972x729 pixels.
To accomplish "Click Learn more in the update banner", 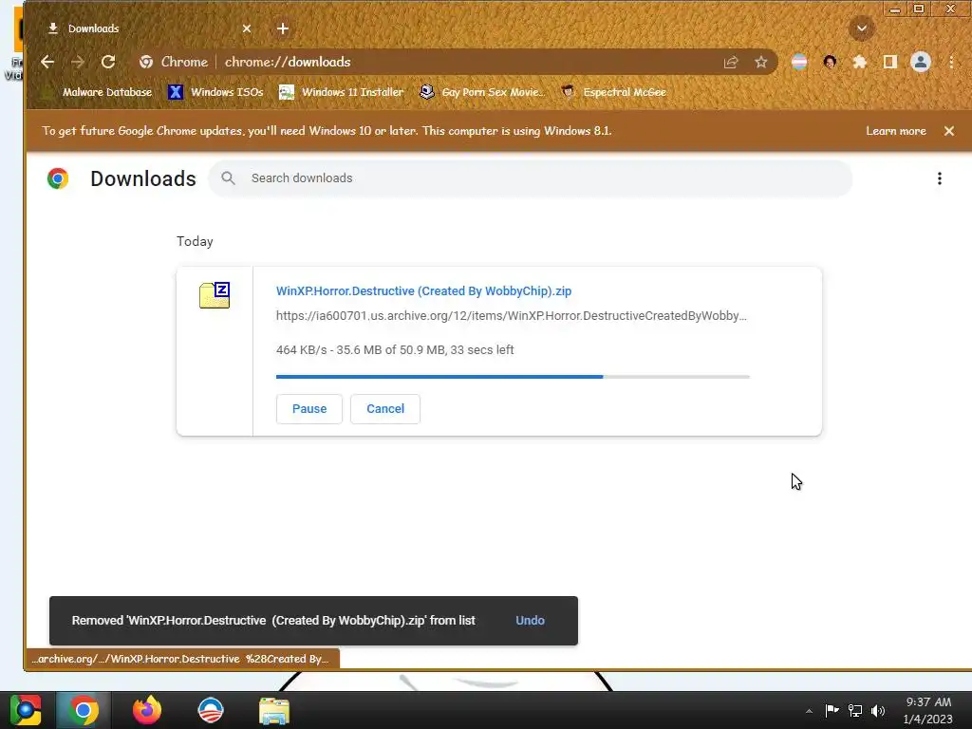I will [896, 131].
